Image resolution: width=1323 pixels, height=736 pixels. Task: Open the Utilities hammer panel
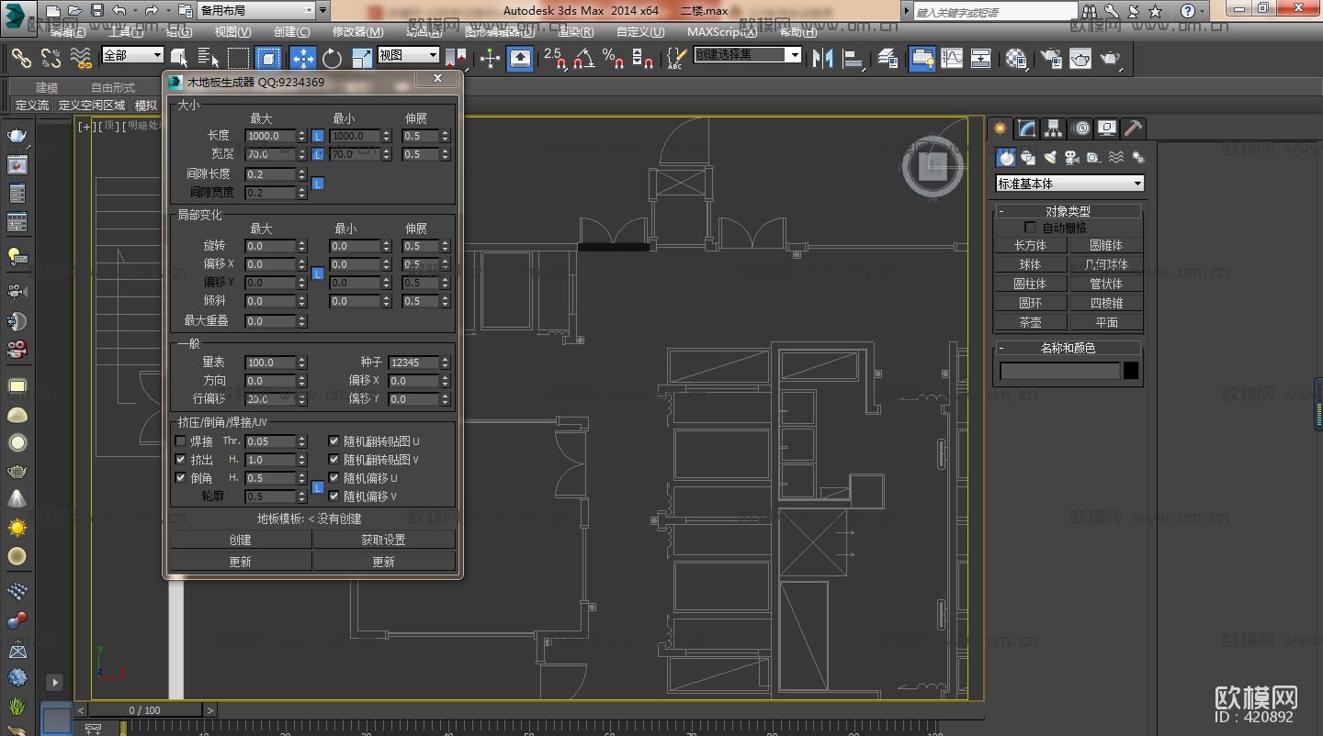click(x=1134, y=128)
